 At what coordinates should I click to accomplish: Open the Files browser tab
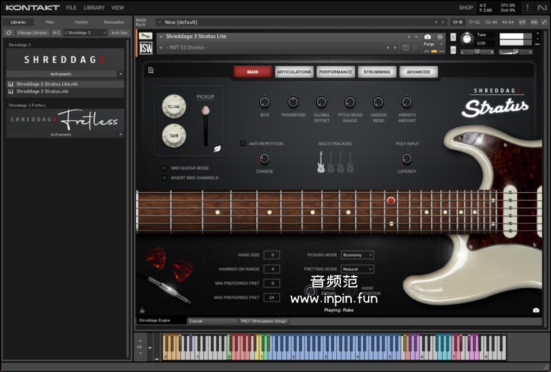click(50, 22)
